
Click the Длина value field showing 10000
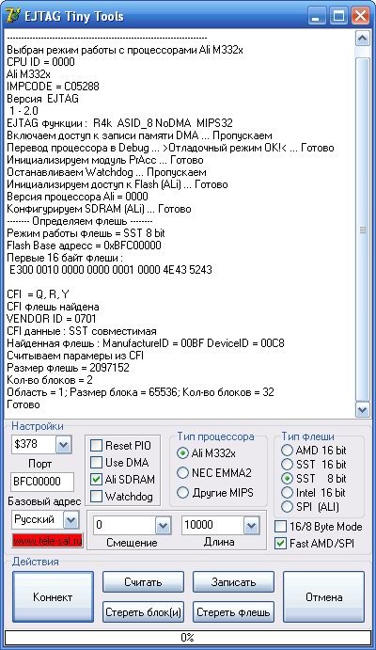[212, 526]
